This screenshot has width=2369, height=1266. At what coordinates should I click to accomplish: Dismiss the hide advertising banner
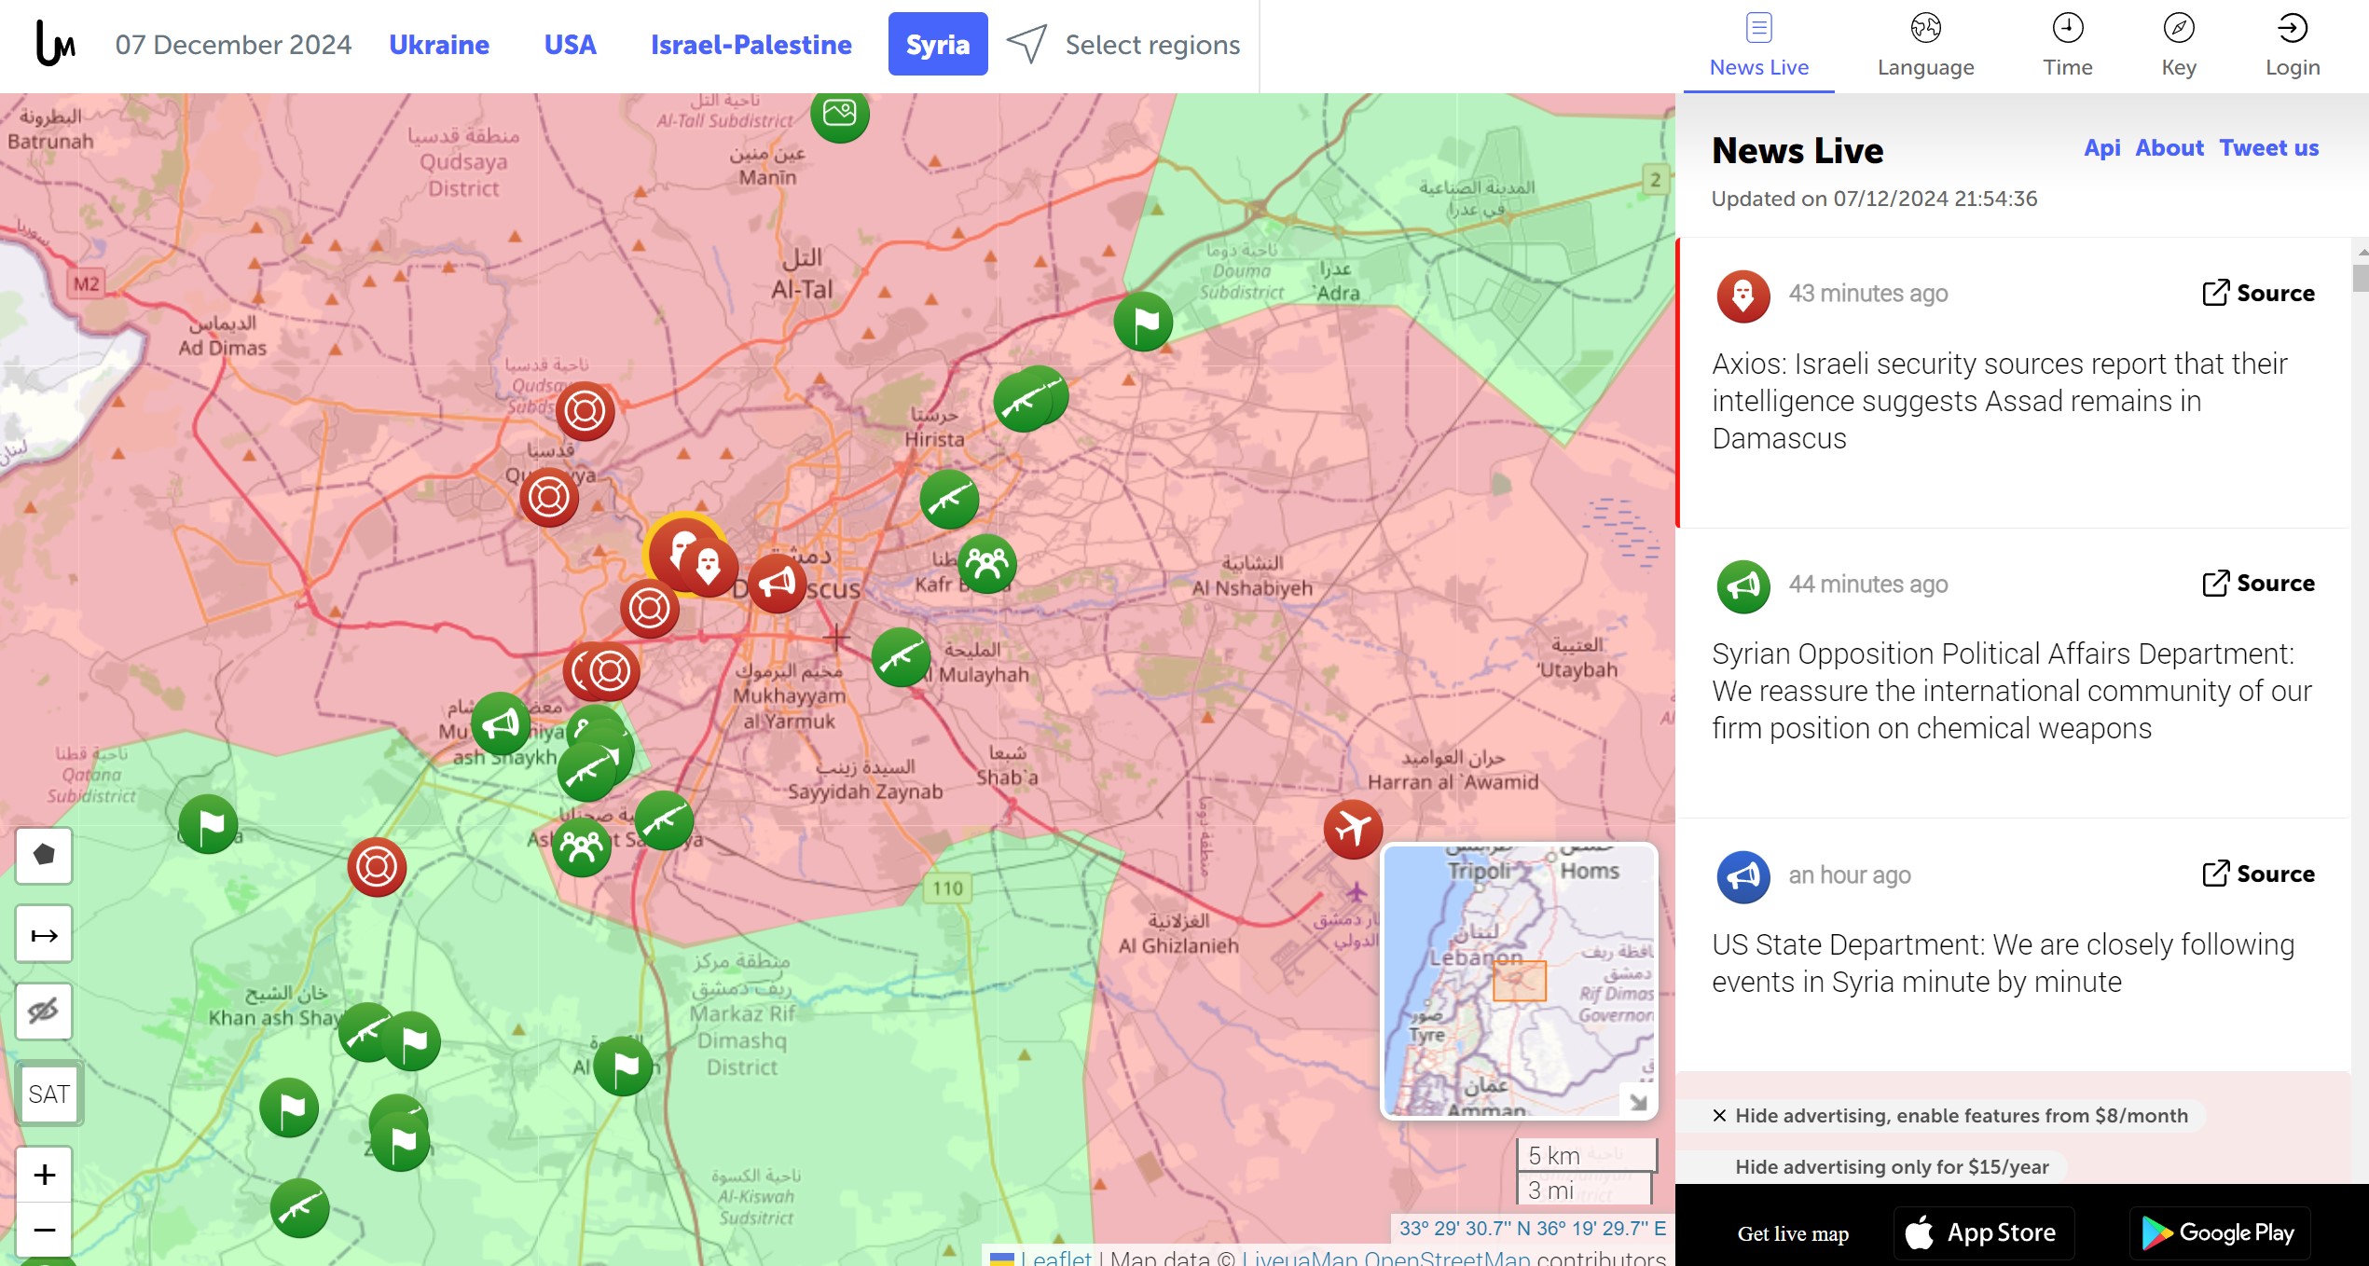(x=1719, y=1115)
